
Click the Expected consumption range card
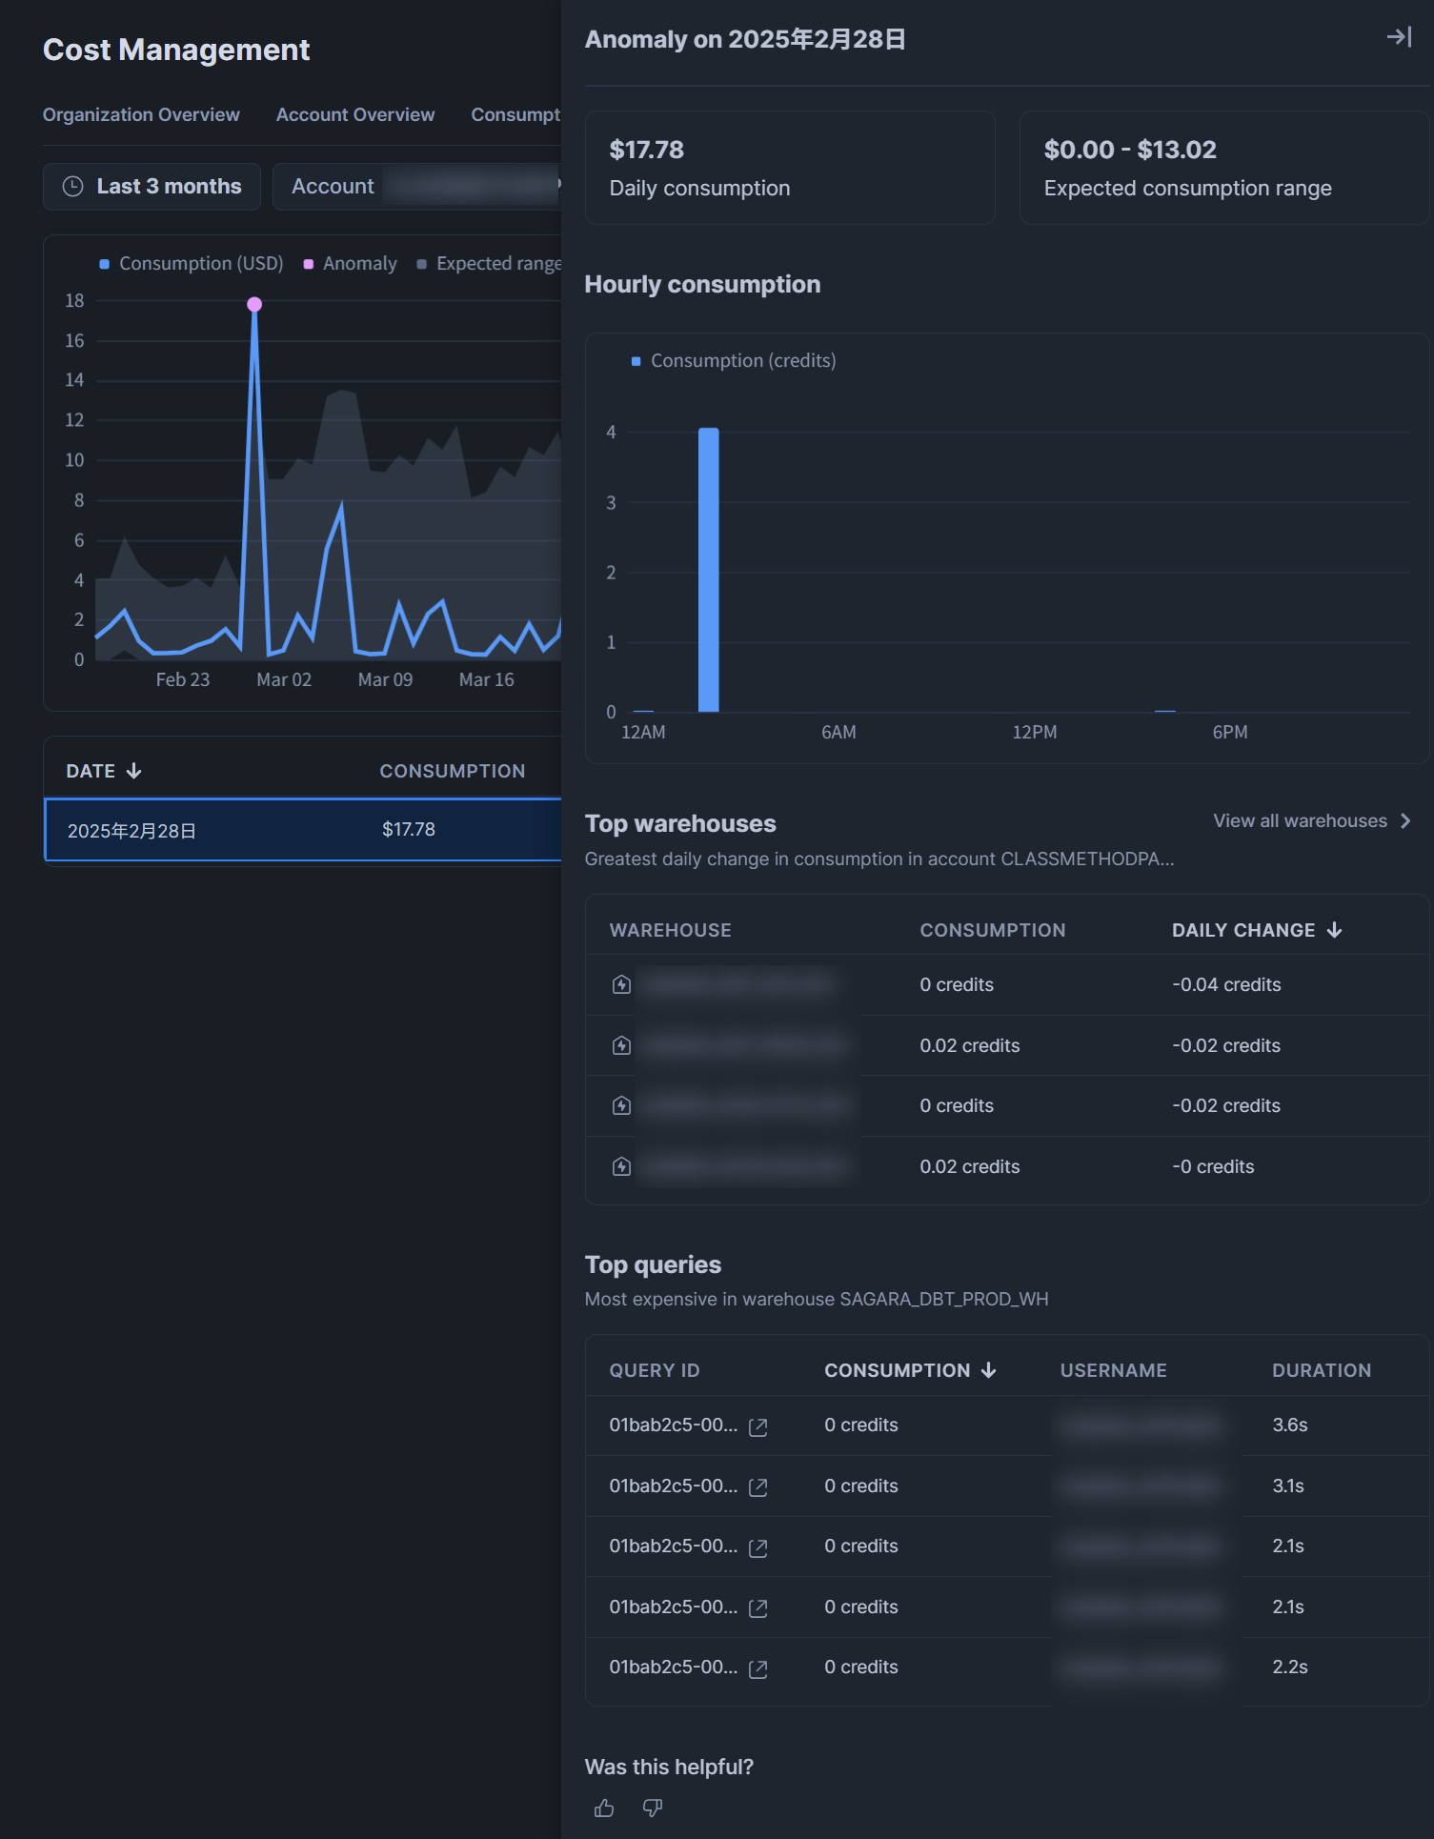tap(1224, 168)
